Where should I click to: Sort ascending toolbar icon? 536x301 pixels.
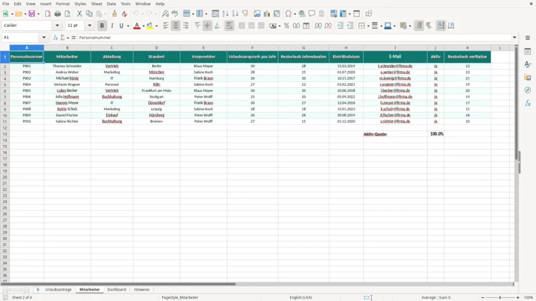point(225,14)
